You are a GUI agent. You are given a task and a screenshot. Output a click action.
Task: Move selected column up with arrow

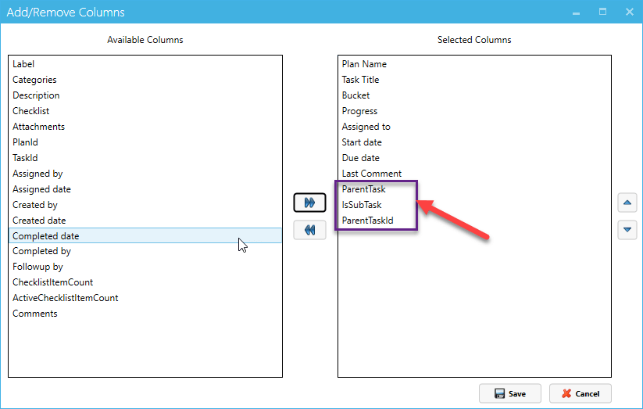click(x=627, y=203)
